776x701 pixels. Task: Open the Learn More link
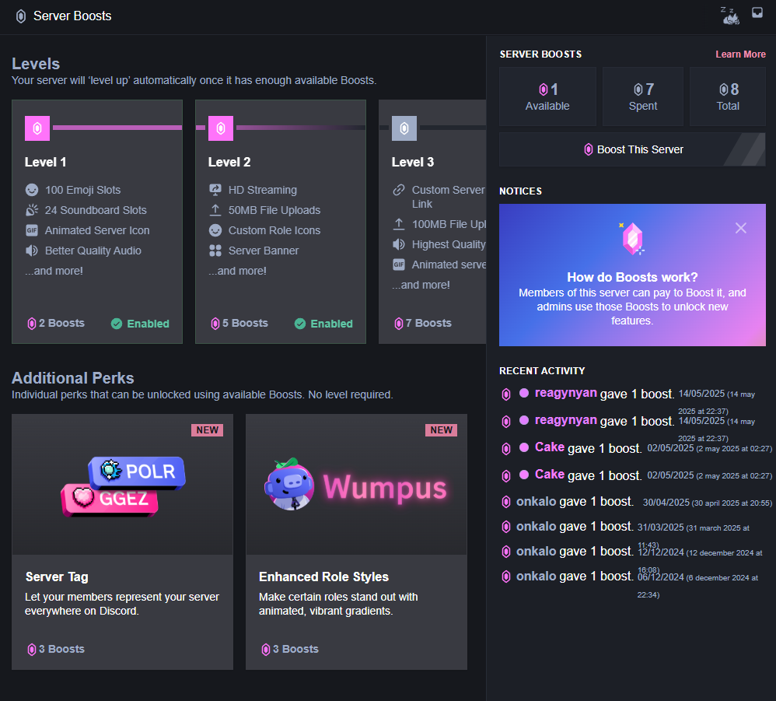(x=740, y=54)
